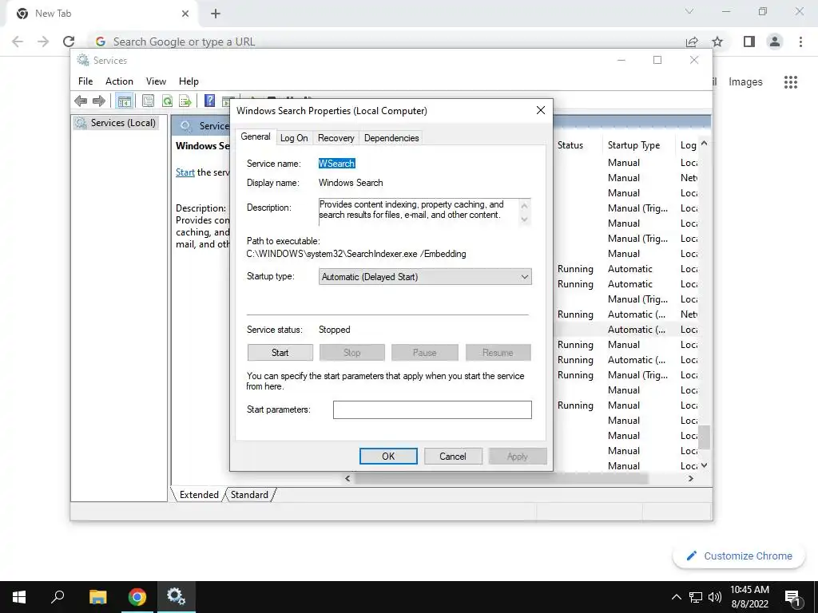This screenshot has height=613, width=818.
Task: Open File Explorer from taskbar
Action: (x=97, y=597)
